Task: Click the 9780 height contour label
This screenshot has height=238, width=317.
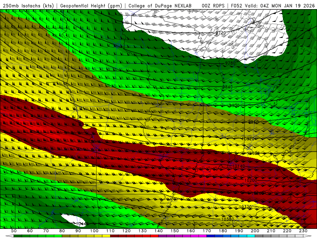Action: [230, 63]
